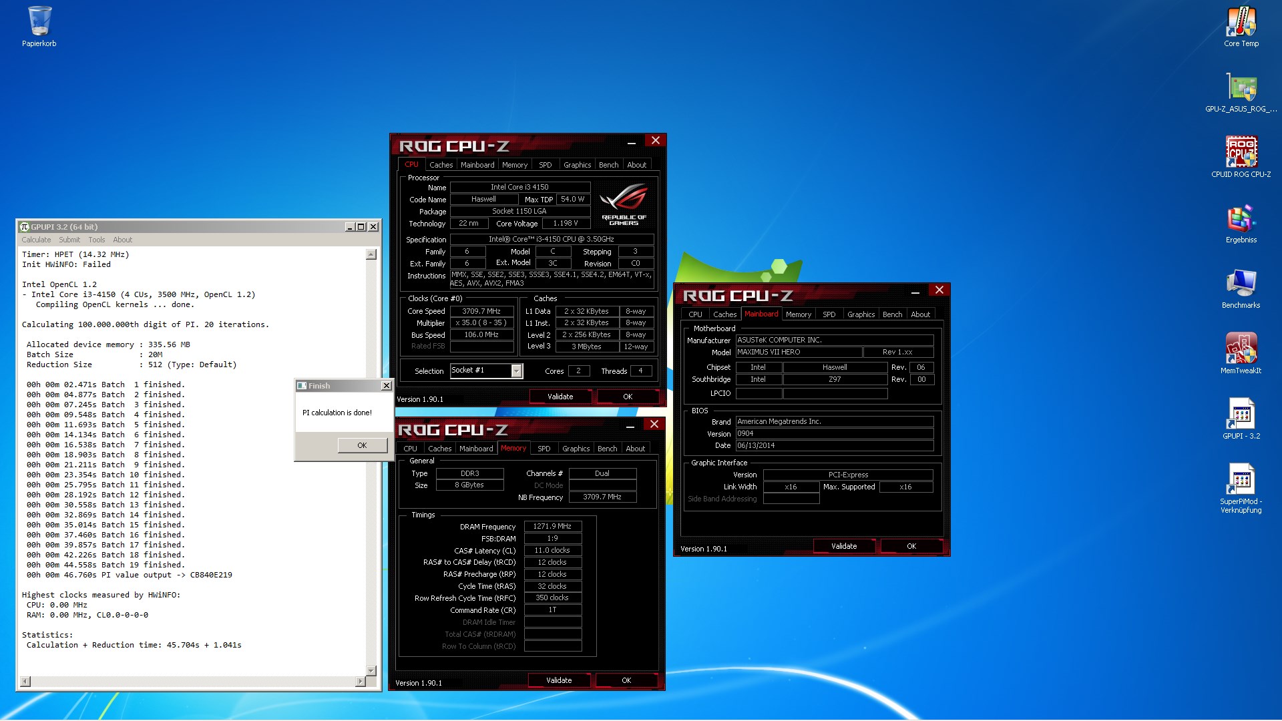
Task: Click the Core Speed 3709.7 MHz field
Action: [x=482, y=311]
